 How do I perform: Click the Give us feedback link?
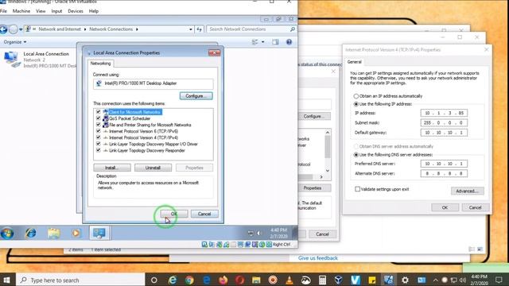(318, 258)
